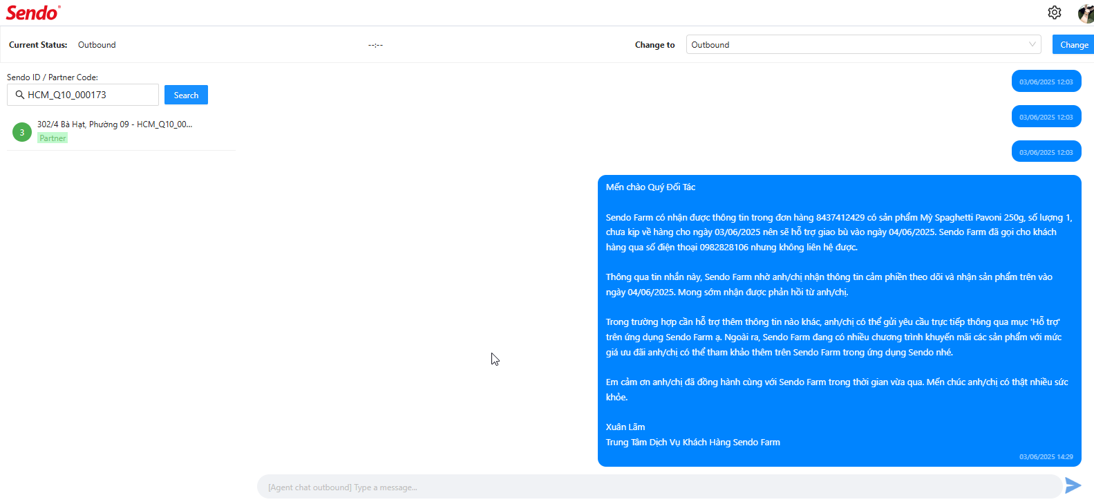
Task: Click the Sendo logo
Action: (33, 12)
